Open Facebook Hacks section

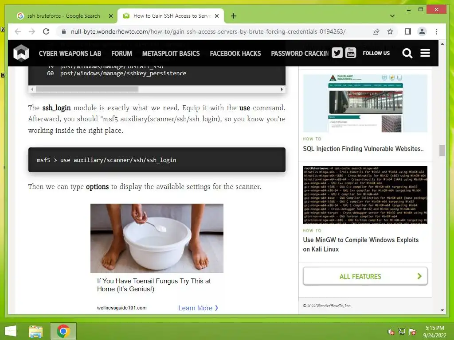pos(235,54)
